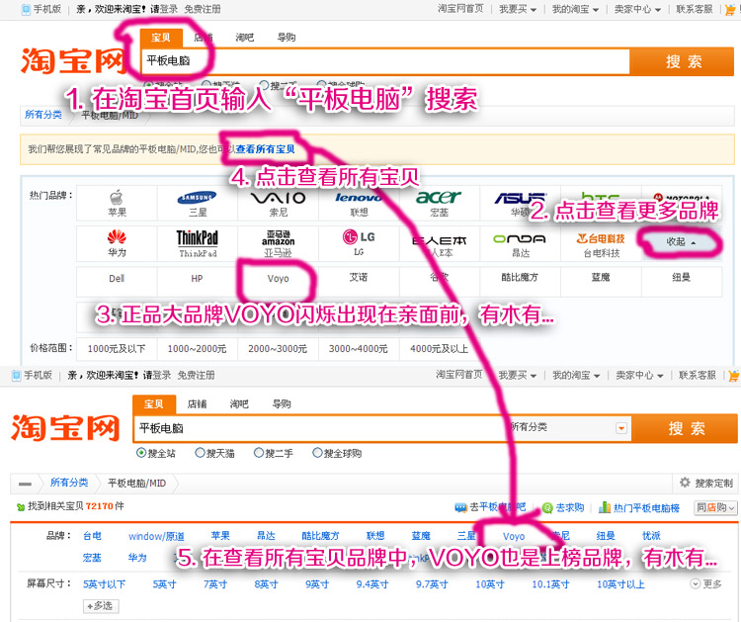Click the 去平板电脑吧 chat icon

coord(460,507)
